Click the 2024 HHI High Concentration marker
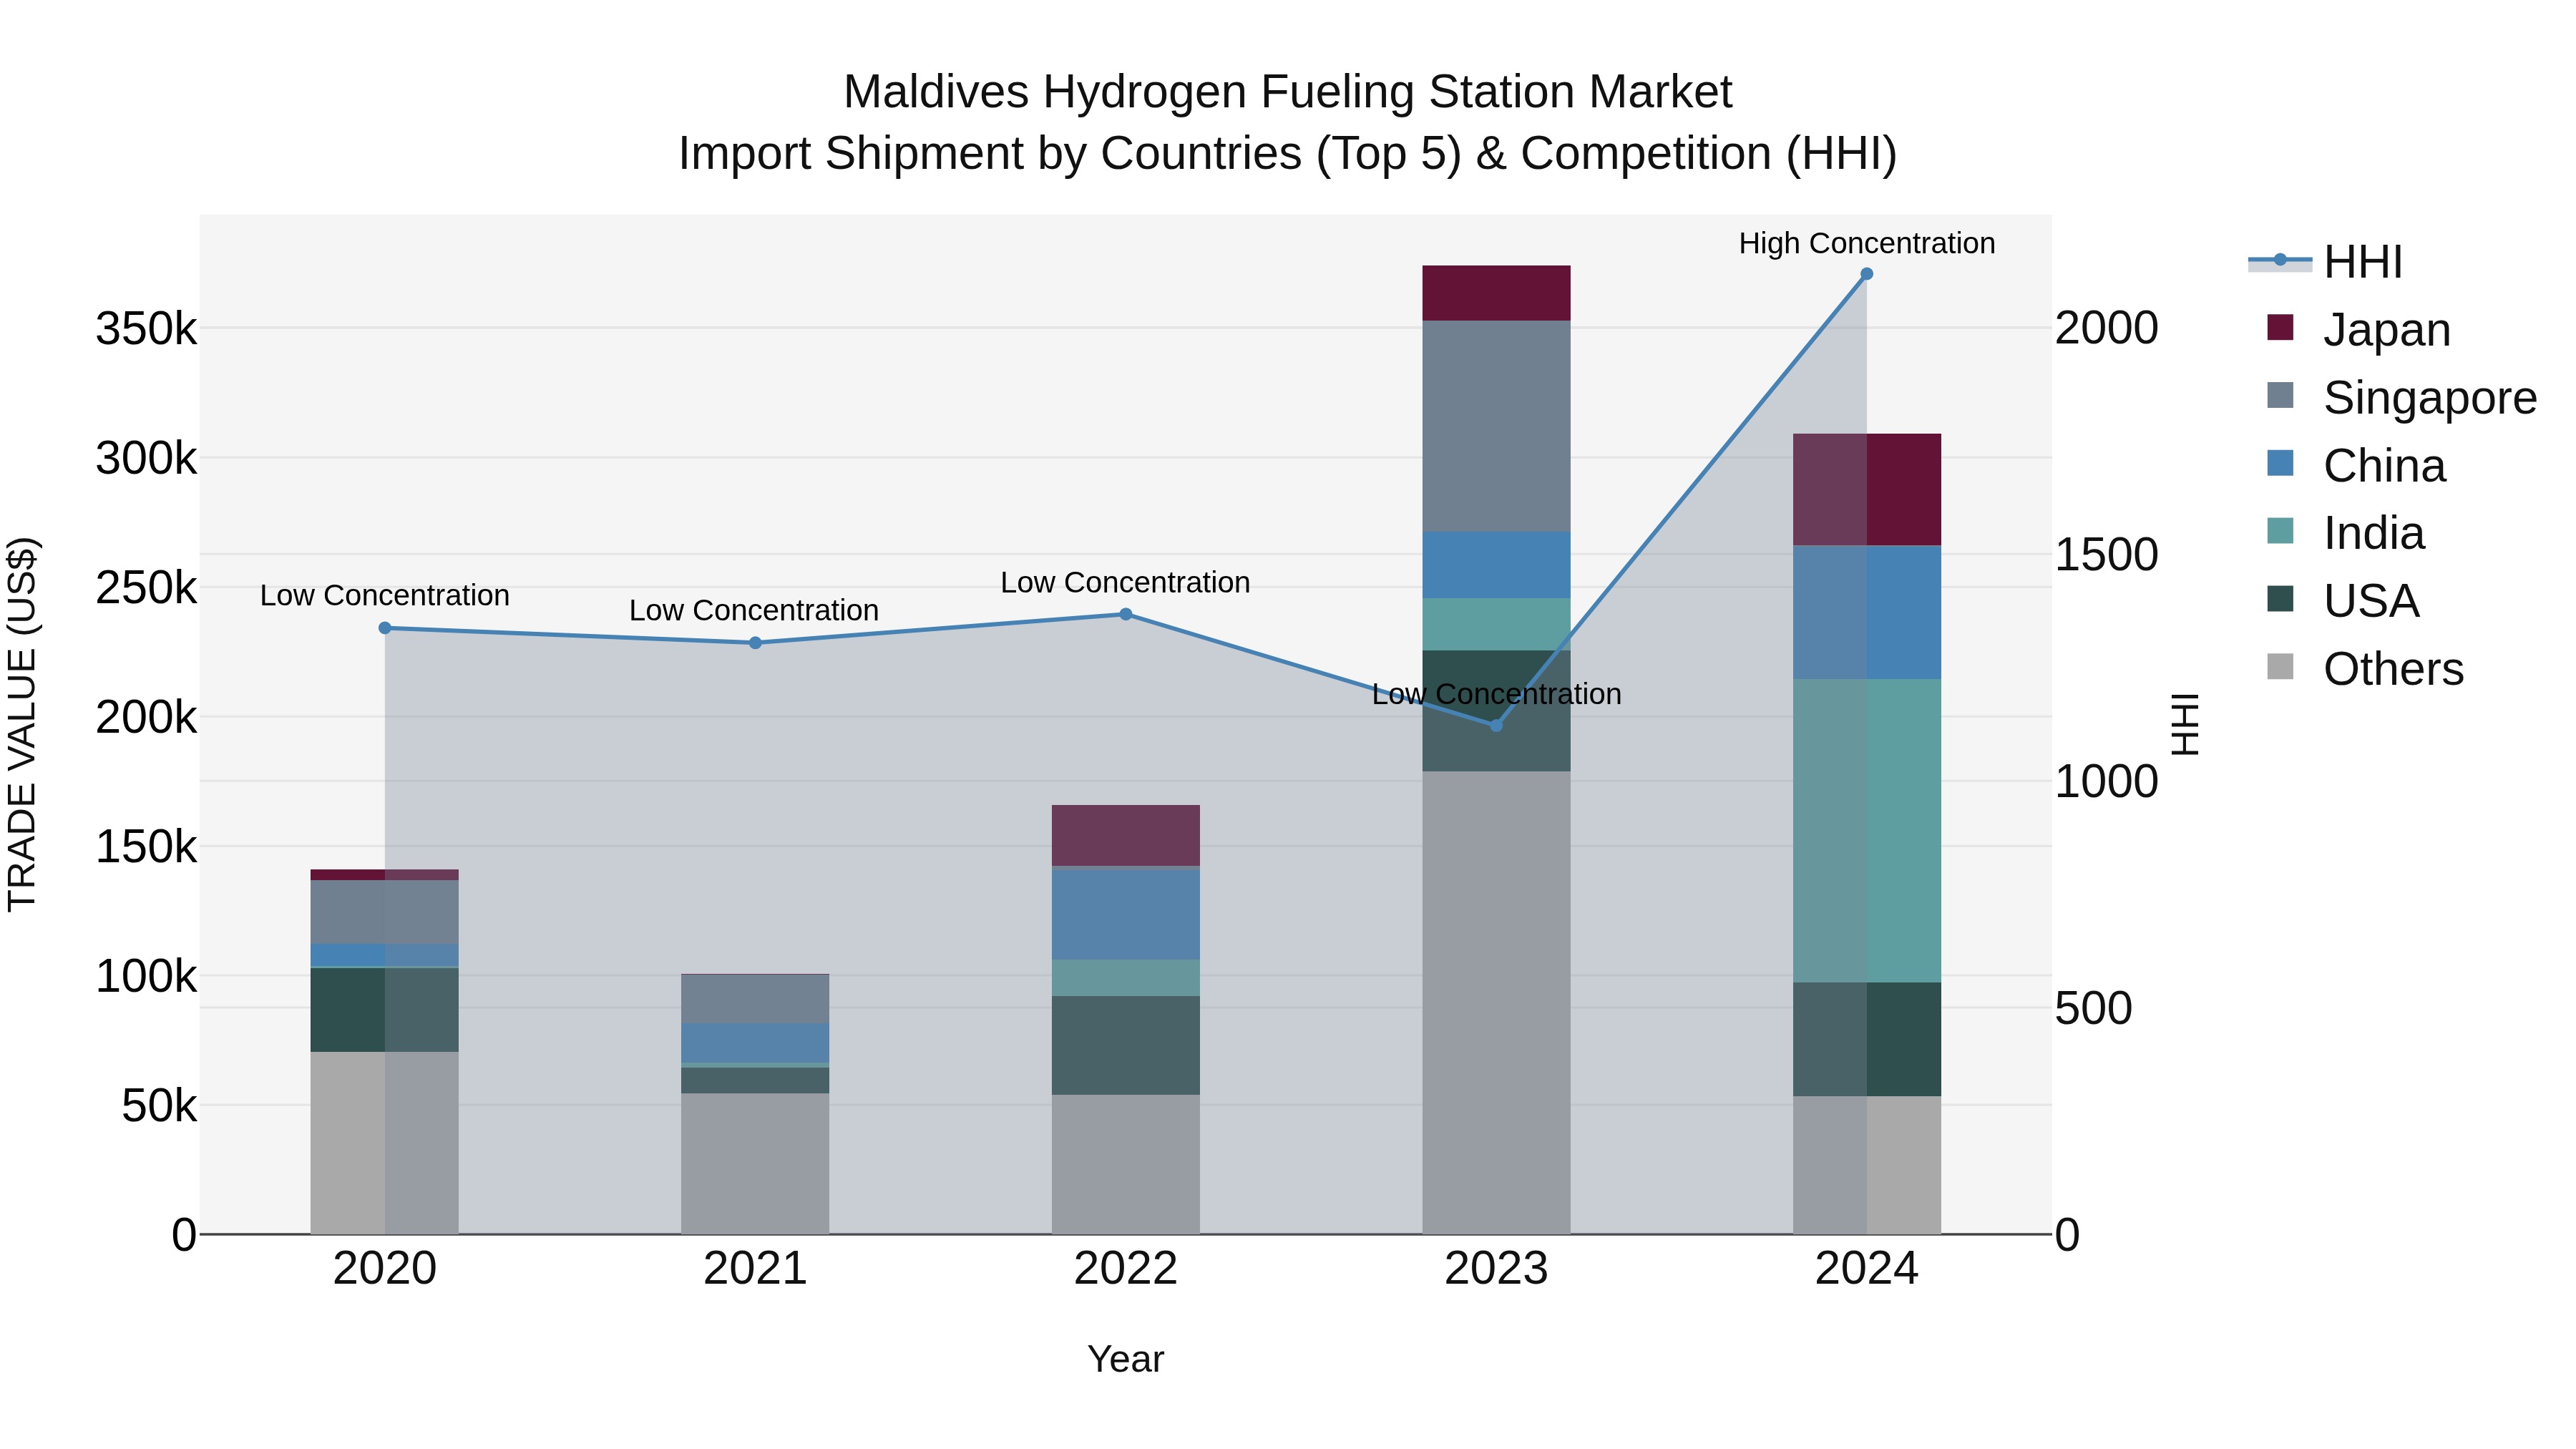Screen dimensions: 2576x1449 [x=1866, y=274]
